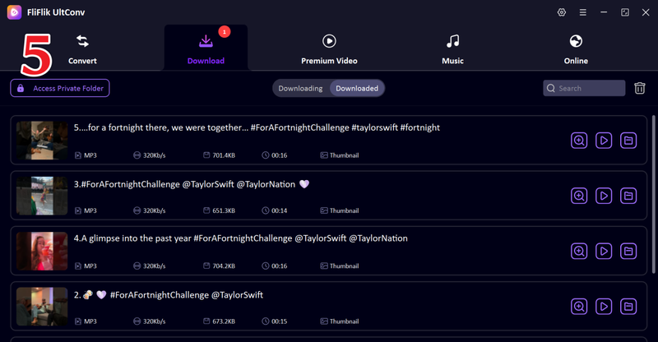Click thumbnail of '4.A glimpse into the past year'
The height and width of the screenshot is (342, 658).
(42, 251)
